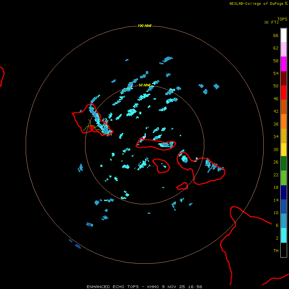The image size is (289, 289).
Task: Click the 38 legend value
Action: 276,124
